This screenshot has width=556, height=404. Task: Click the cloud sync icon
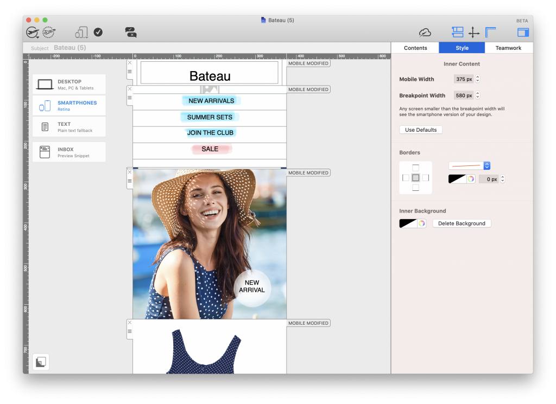point(425,33)
